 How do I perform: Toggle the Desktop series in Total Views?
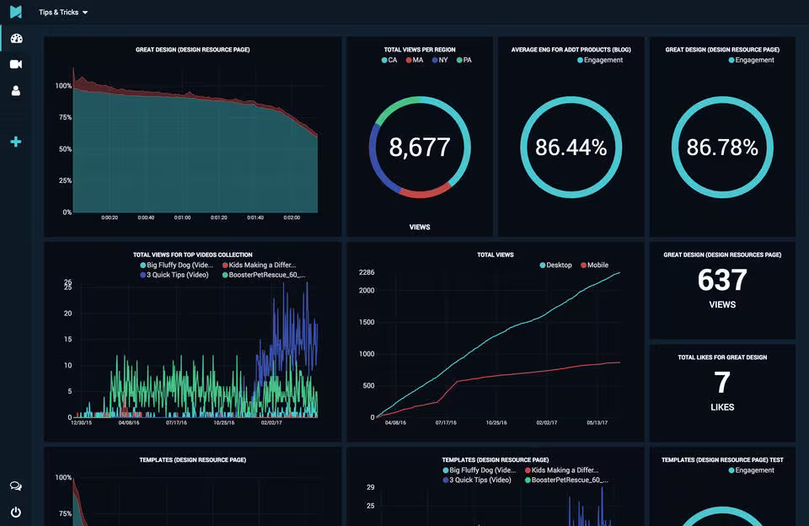555,265
